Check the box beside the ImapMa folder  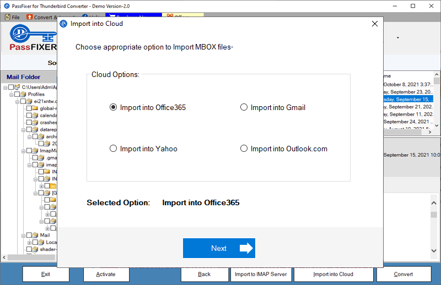[29, 151]
